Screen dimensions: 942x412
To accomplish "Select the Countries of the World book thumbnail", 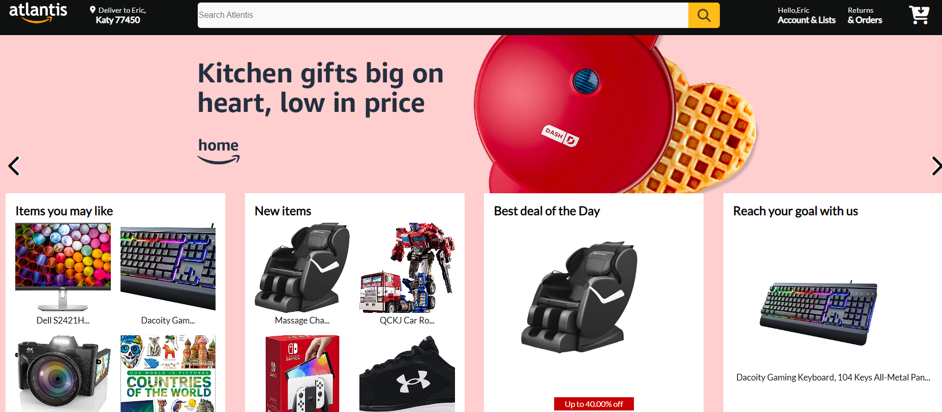I will pos(168,373).
